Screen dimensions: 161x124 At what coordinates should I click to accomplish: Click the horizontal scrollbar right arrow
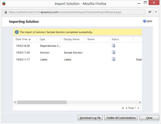point(140,102)
